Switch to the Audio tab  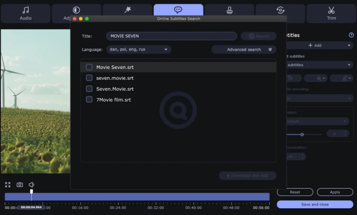tap(26, 13)
